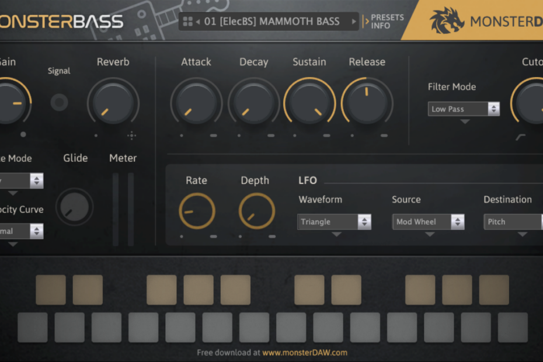Click the Meter level bars
Screen dimensions: 543x362
pos(123,209)
